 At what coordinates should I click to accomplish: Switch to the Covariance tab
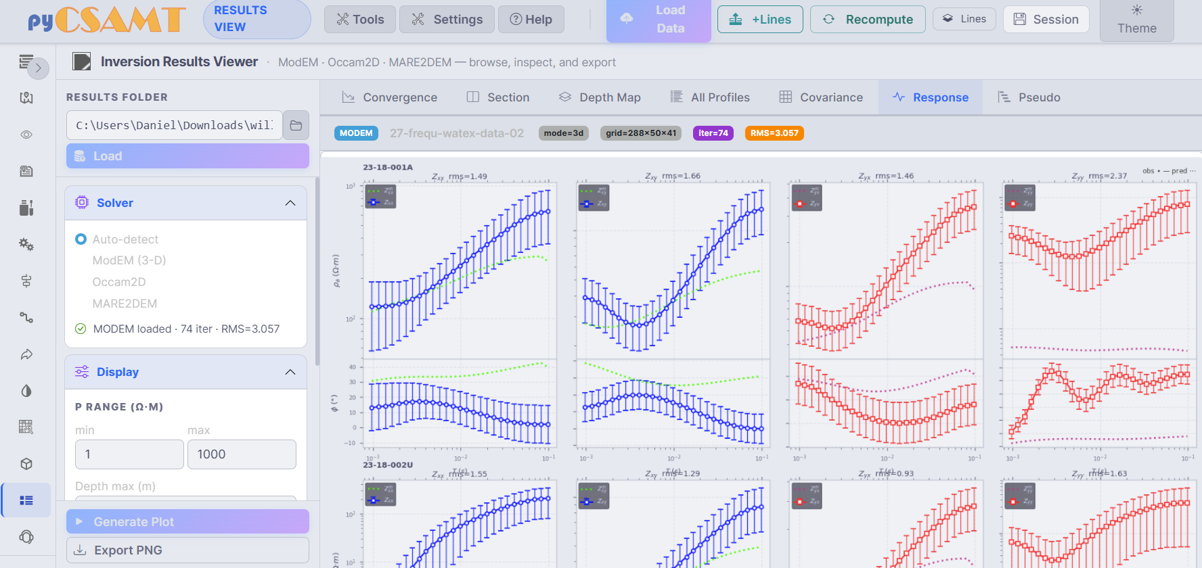point(821,97)
